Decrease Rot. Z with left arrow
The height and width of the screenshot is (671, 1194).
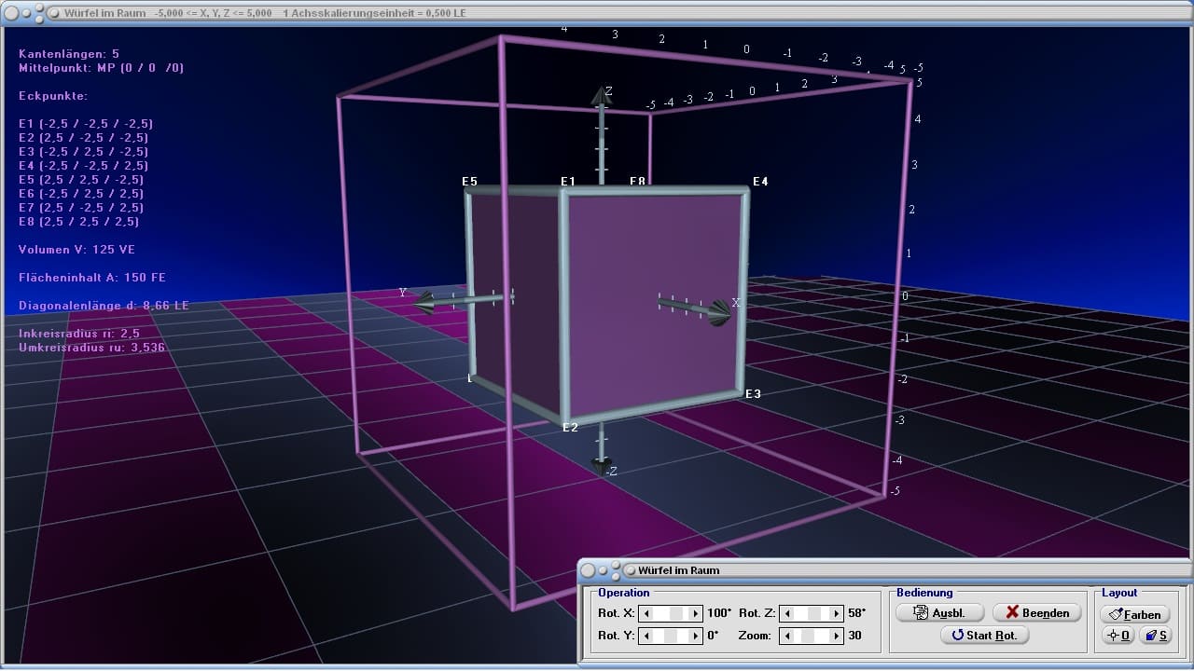[788, 613]
